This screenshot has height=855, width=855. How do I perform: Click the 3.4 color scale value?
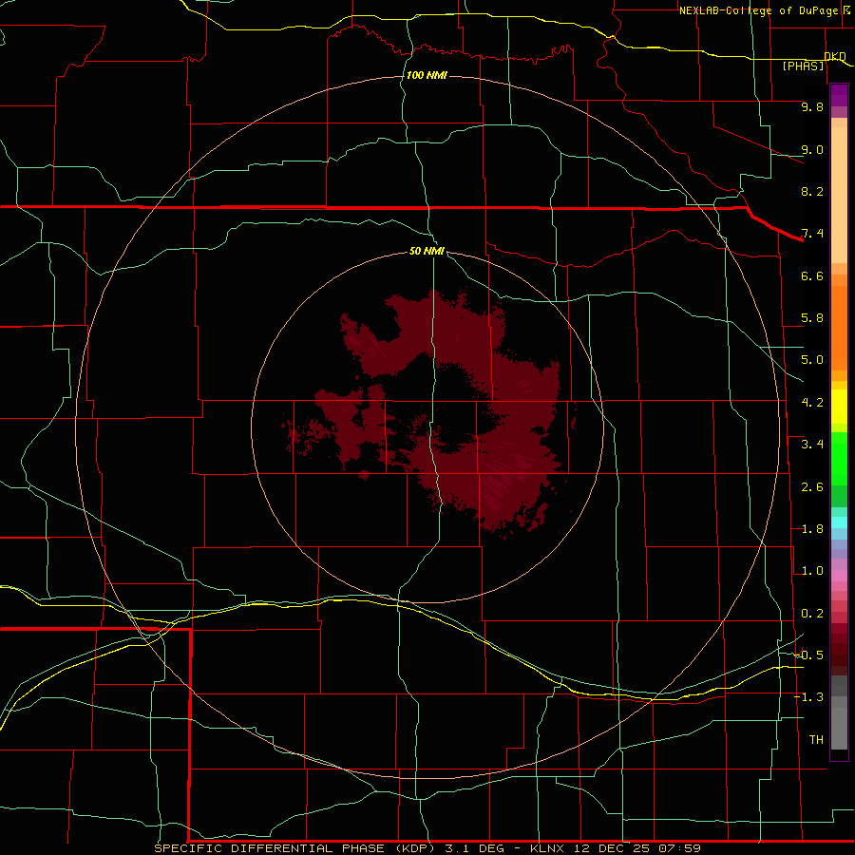tap(812, 445)
